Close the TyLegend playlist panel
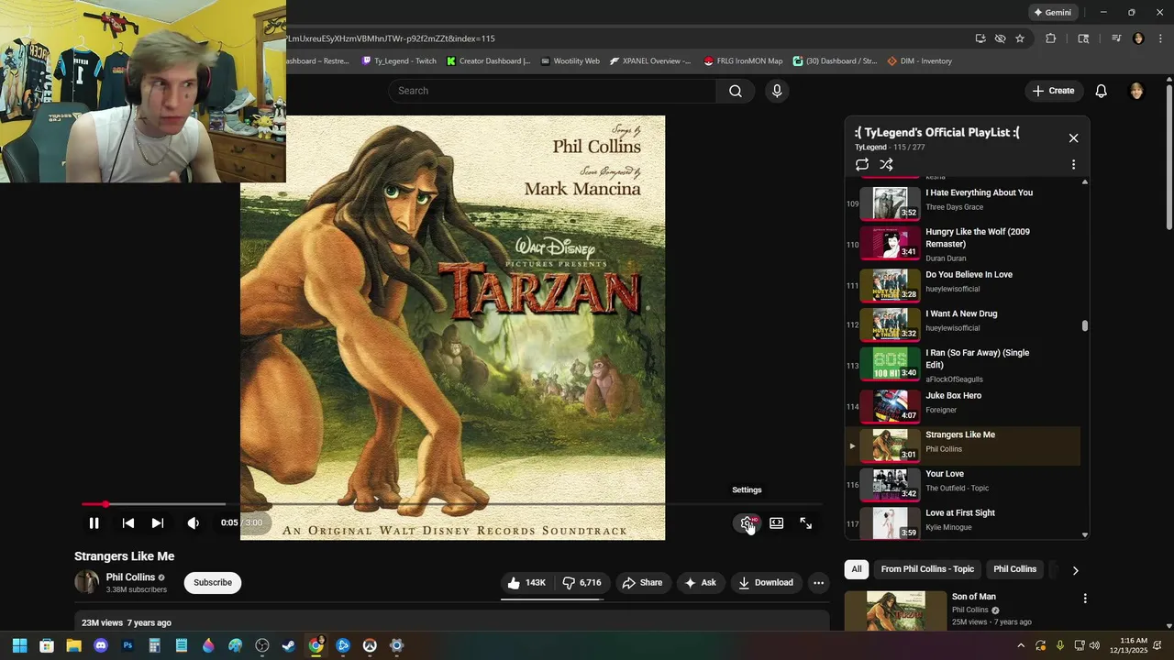 pyautogui.click(x=1073, y=138)
